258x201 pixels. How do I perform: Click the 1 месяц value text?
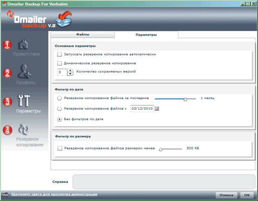(x=208, y=98)
